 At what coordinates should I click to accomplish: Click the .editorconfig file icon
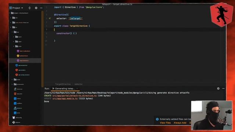click(x=14, y=118)
